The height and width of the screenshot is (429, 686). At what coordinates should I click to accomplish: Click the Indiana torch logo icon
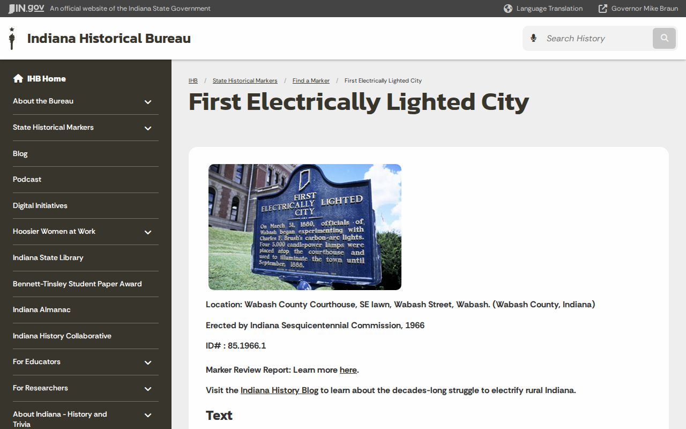(x=12, y=39)
